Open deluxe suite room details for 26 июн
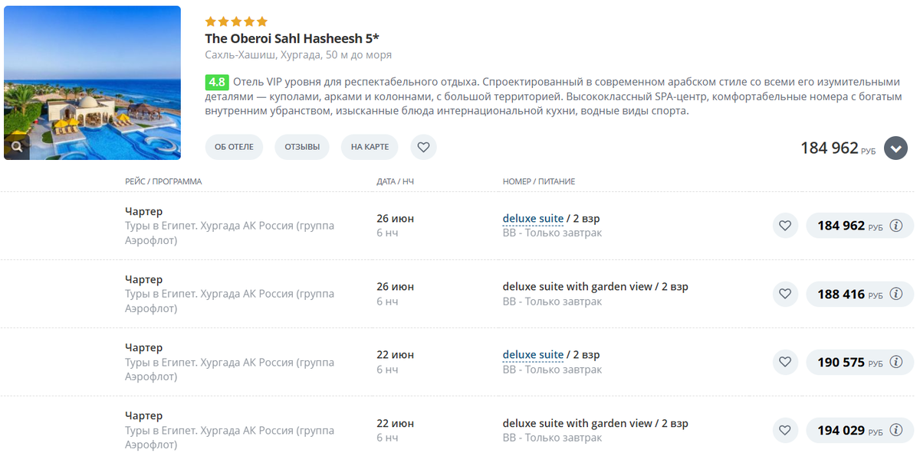 coord(533,219)
